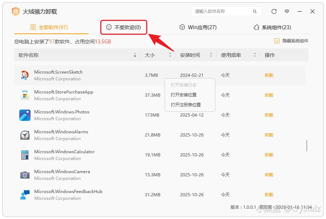Click the 13.5GB disk usage text
The image size is (326, 219).
tap(103, 42)
